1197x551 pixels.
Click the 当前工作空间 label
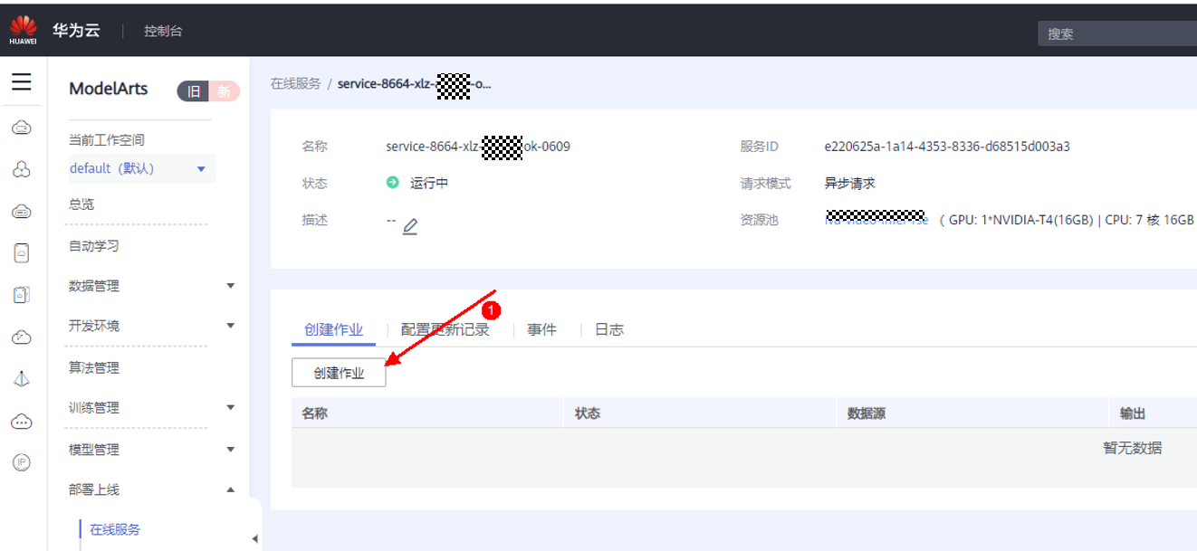tap(107, 140)
